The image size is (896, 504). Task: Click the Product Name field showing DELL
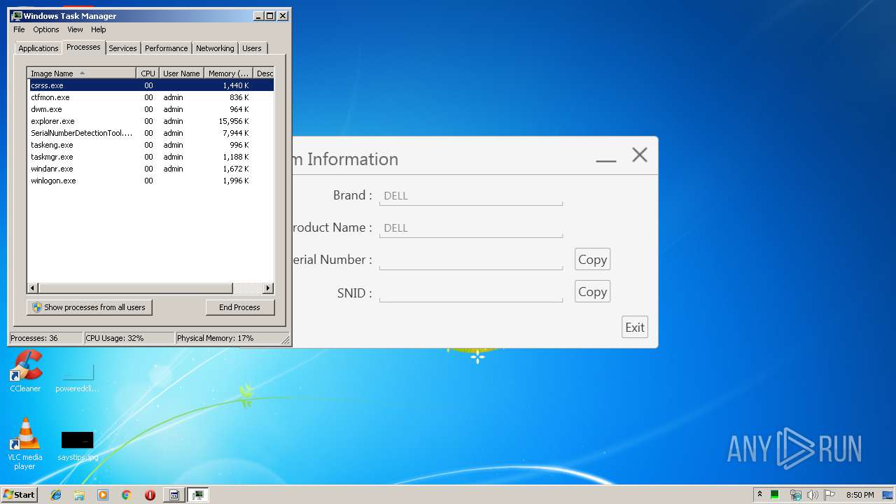[471, 228]
